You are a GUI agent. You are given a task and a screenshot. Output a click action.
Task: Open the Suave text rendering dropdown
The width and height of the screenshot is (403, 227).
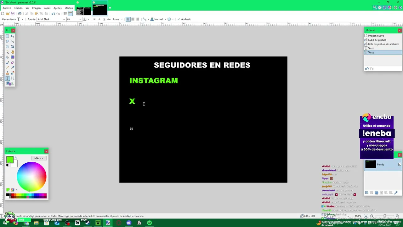[117, 19]
